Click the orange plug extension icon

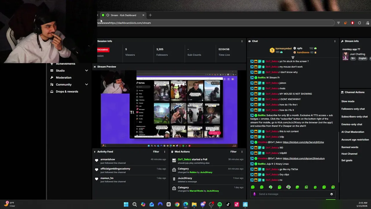(345, 23)
